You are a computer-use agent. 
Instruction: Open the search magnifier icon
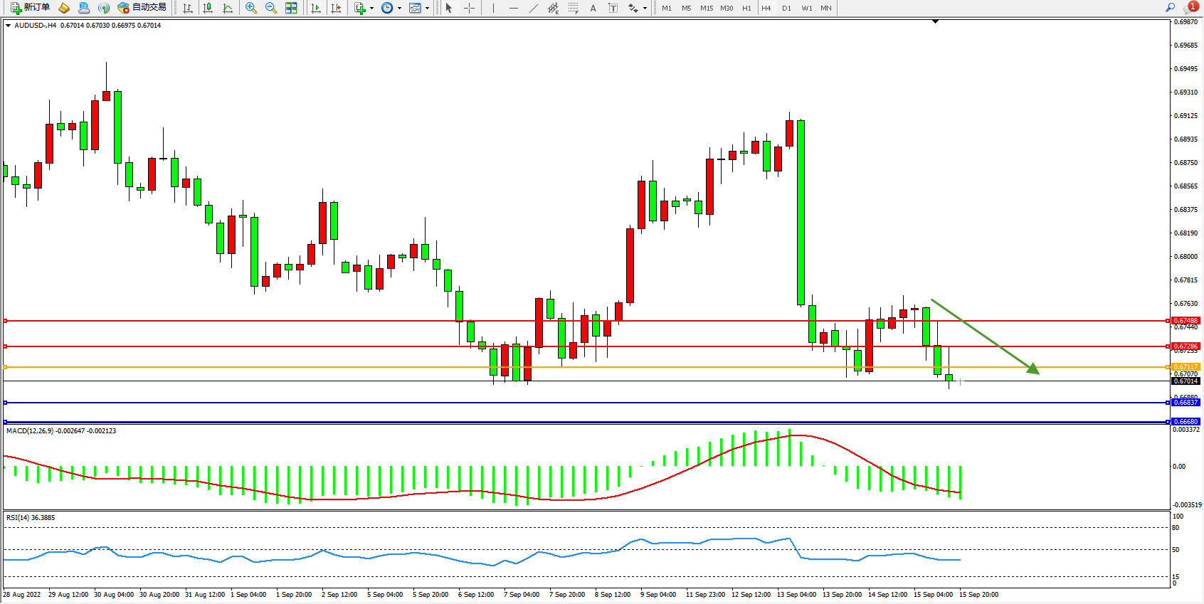click(1170, 8)
